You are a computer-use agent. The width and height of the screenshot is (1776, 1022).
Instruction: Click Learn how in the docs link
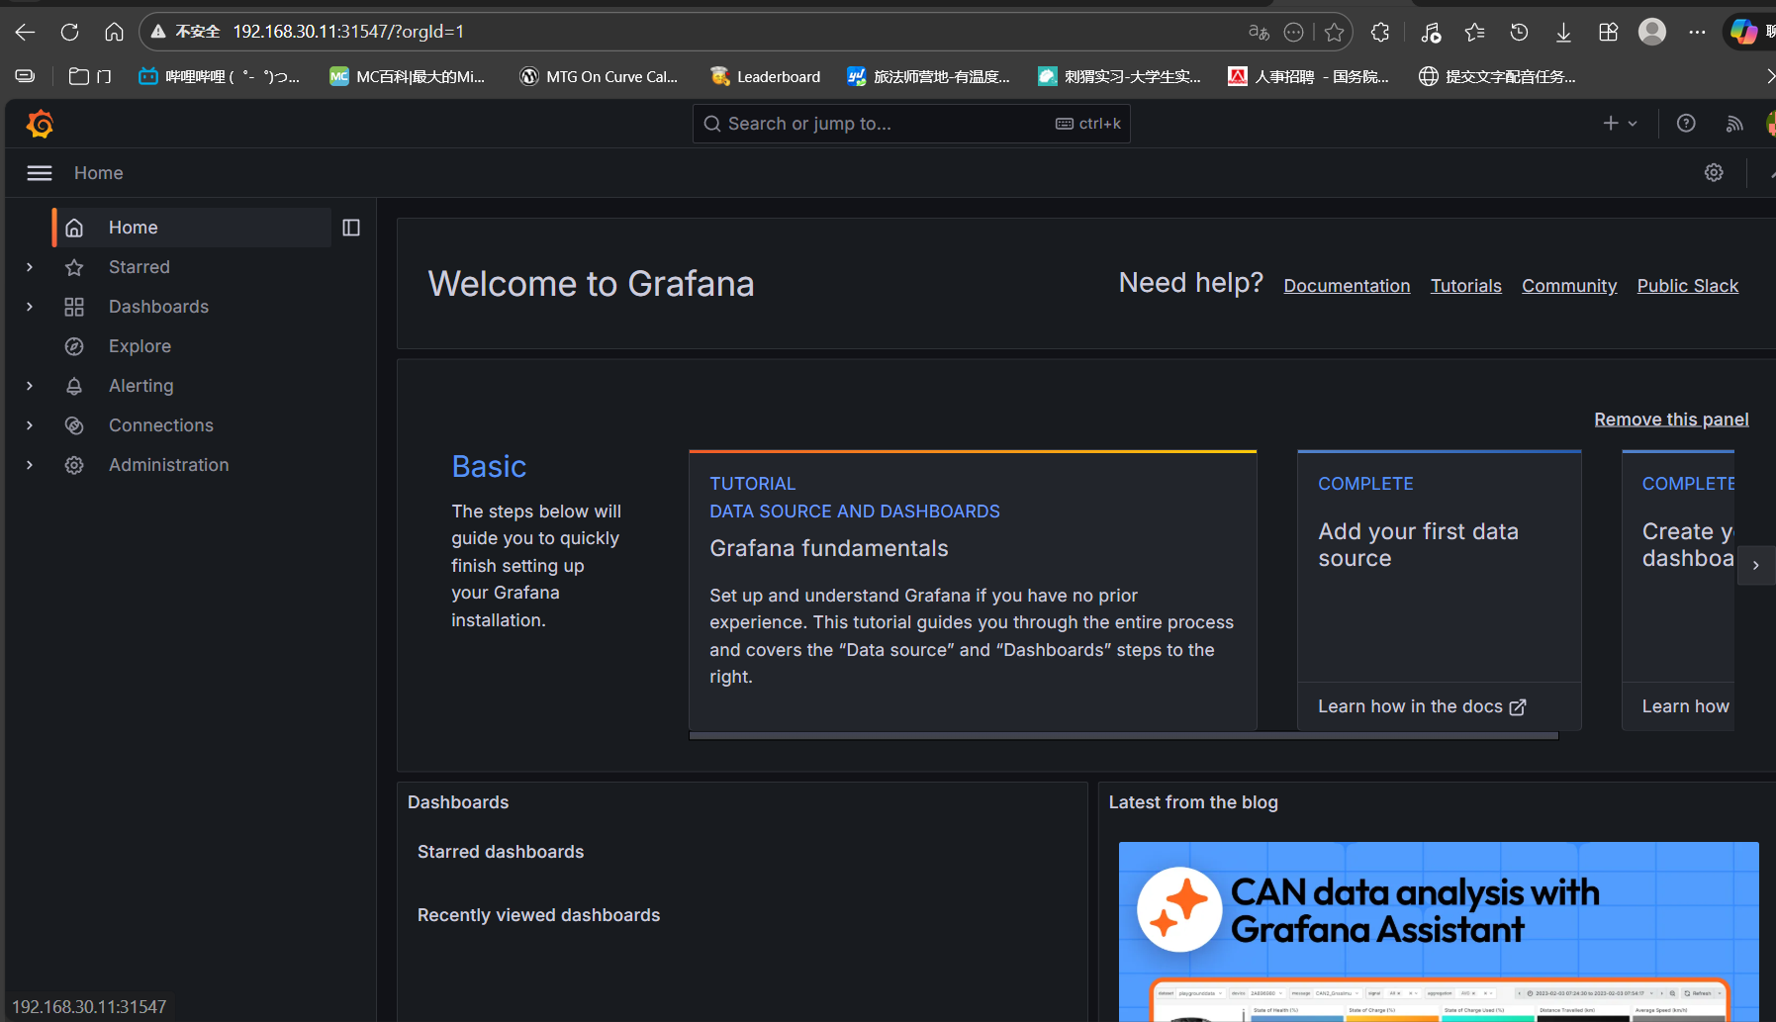[1422, 706]
